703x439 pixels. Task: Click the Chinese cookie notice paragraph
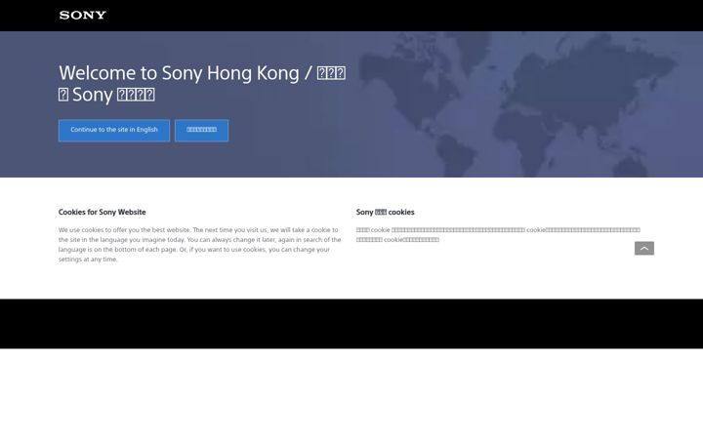[498, 235]
